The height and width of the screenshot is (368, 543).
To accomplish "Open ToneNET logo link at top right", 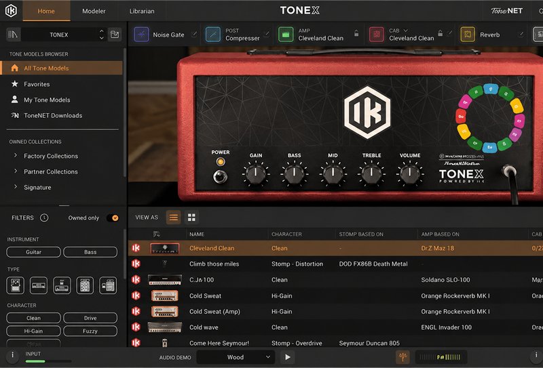I will pyautogui.click(x=506, y=11).
